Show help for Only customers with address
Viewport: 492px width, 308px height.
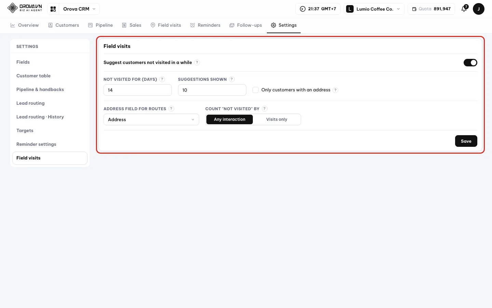(x=336, y=90)
